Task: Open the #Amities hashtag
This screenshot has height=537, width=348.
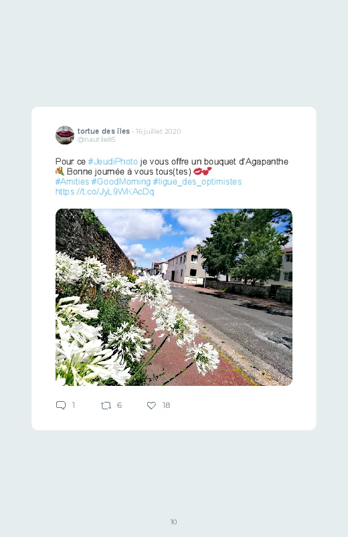Action: (x=72, y=181)
